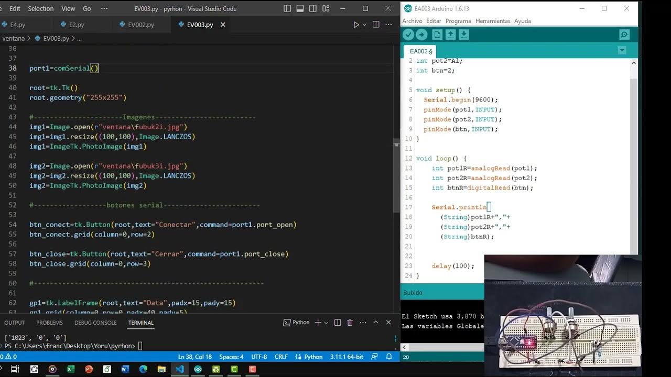Image resolution: width=671 pixels, height=377 pixels.
Task: Open Microsoft Edge from the taskbar
Action: 143,369
